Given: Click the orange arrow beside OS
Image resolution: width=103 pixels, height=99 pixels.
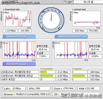Looking at the screenshot, I should [x=59, y=94].
